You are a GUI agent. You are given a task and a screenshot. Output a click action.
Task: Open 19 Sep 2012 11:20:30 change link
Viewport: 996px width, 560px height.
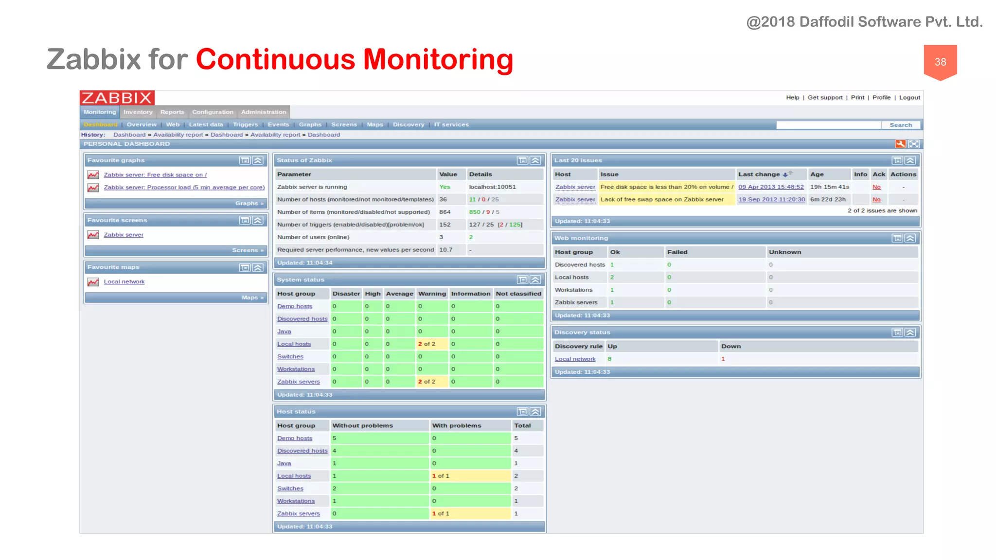click(x=771, y=200)
